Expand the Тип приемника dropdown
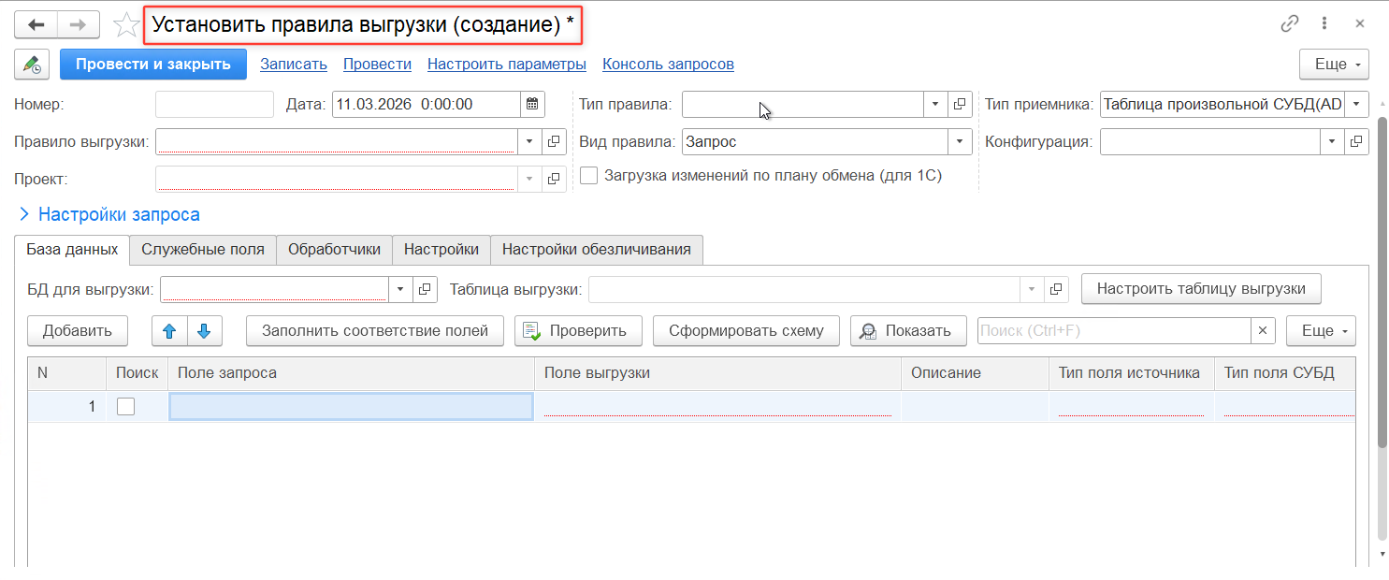The image size is (1389, 580). coord(1356,104)
